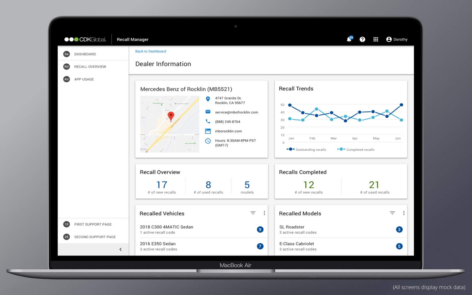This screenshot has width=472, height=295.
Task: Click the dealer location map thumbnail
Action: pos(170,124)
